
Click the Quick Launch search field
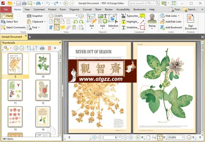coord(144,3)
